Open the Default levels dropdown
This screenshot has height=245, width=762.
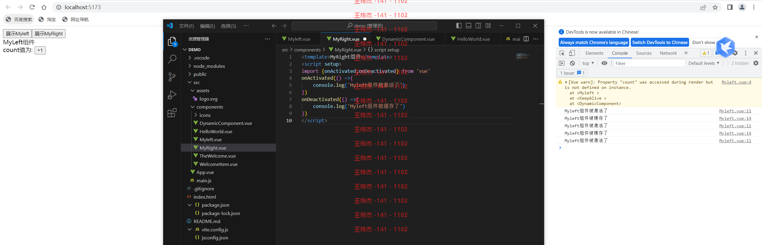[x=704, y=63]
